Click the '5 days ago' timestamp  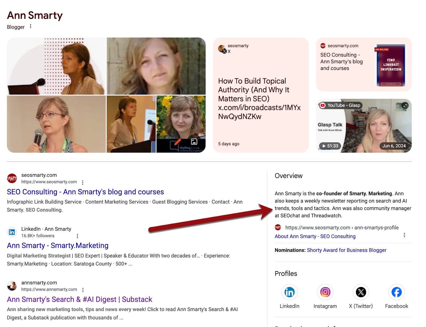click(x=229, y=144)
